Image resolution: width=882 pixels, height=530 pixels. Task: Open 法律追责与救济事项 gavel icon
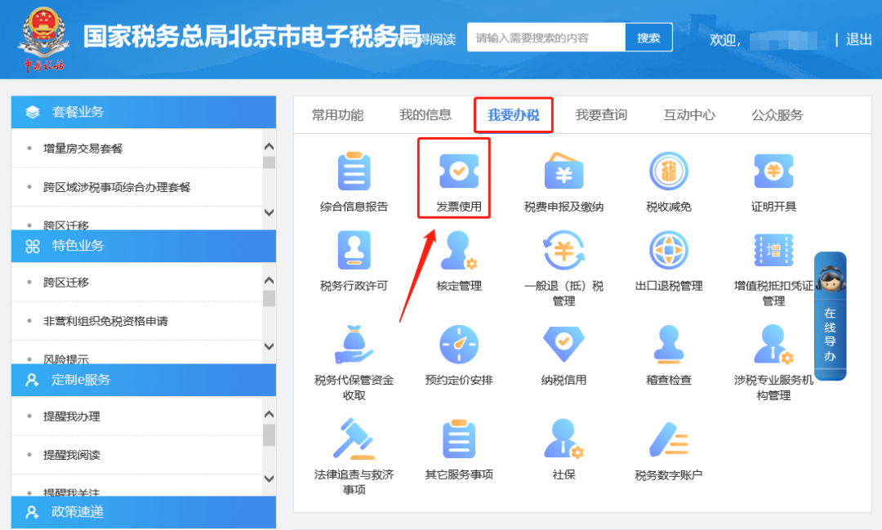tap(354, 439)
